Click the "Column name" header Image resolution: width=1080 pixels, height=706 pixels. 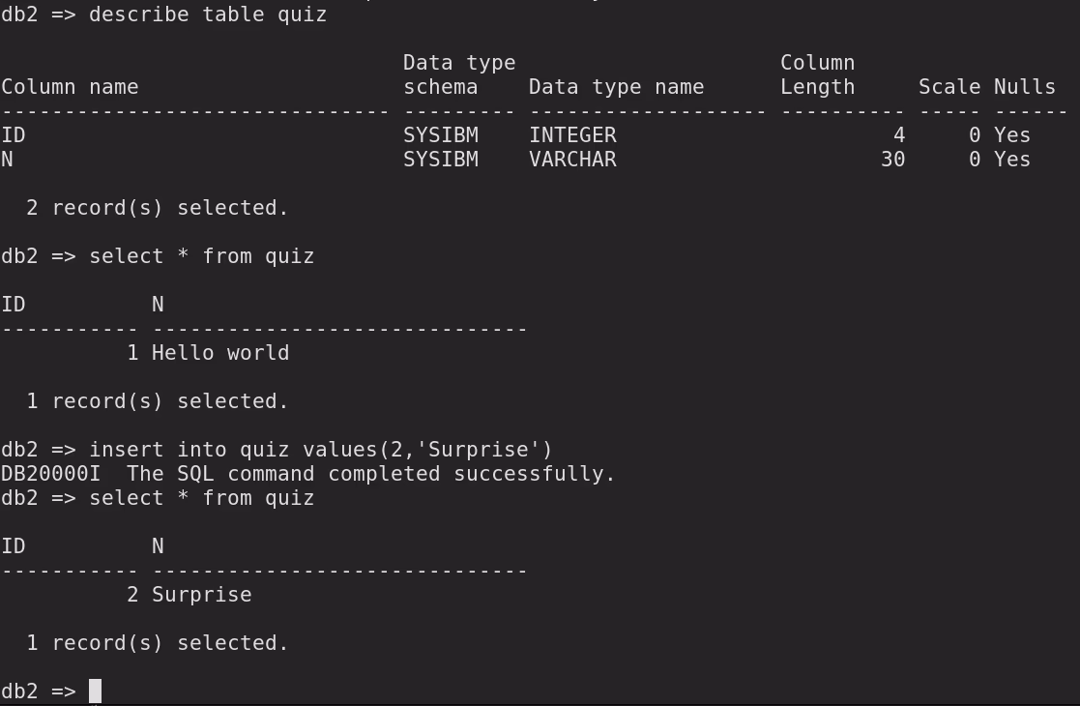click(70, 87)
